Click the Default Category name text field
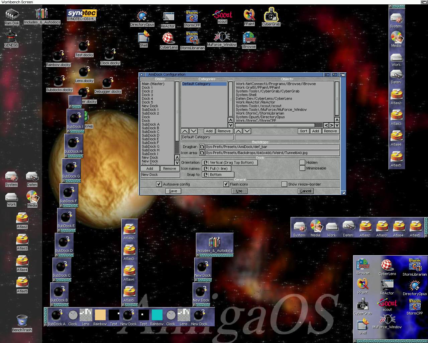The width and height of the screenshot is (428, 343). tap(207, 137)
